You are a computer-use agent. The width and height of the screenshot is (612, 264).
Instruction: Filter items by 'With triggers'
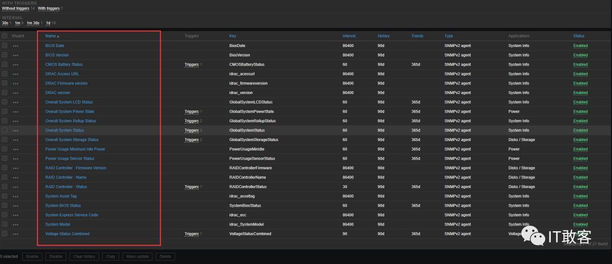[x=48, y=8]
